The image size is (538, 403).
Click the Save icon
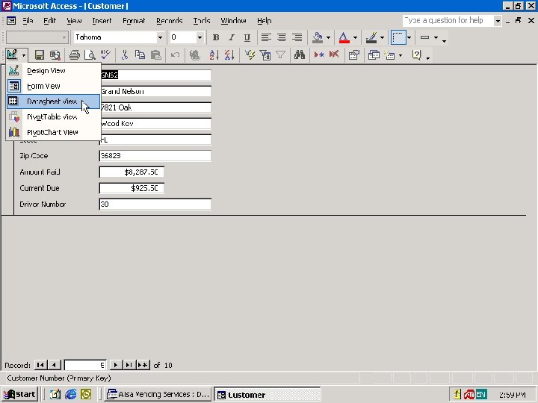pos(39,54)
